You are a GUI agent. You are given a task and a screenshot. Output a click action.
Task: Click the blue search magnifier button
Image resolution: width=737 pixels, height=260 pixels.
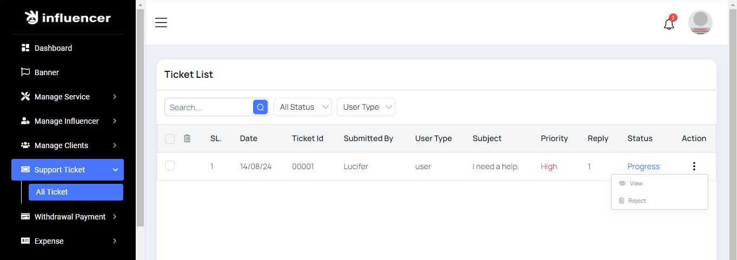[x=260, y=107]
